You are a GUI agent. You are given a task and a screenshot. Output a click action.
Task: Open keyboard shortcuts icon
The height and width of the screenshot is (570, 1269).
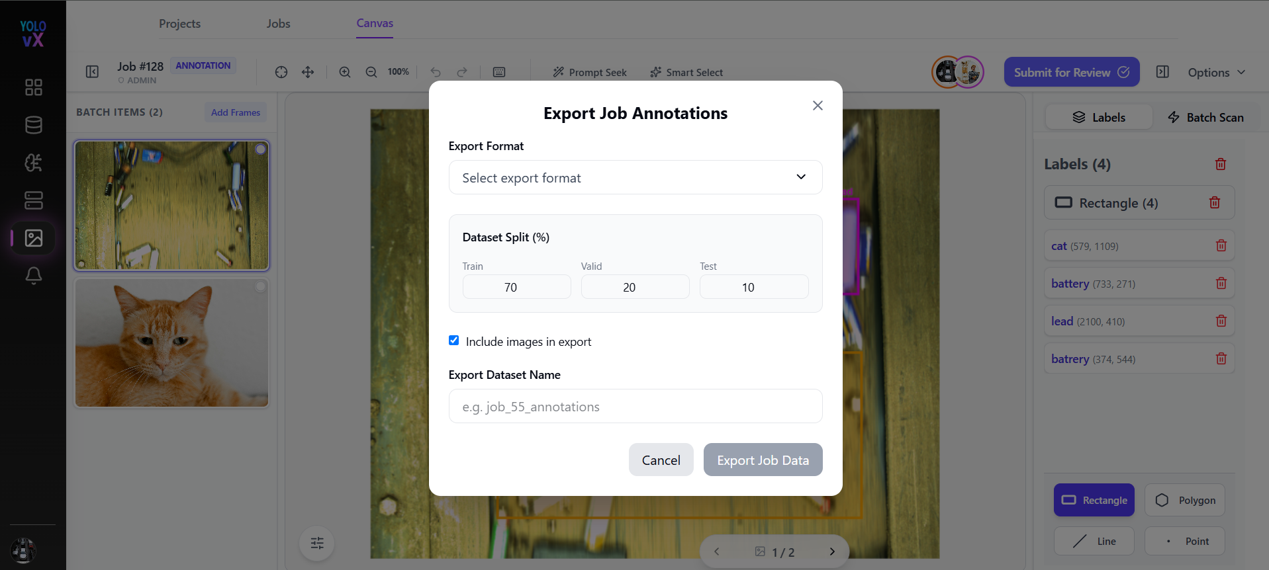click(x=499, y=72)
